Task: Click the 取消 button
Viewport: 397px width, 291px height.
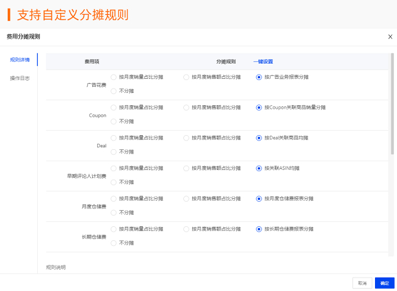Action: click(362, 283)
